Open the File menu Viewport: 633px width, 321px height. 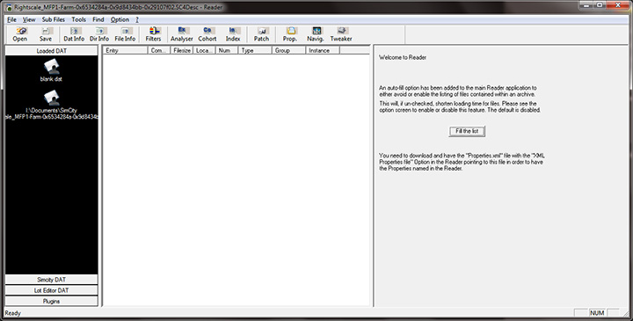pos(11,19)
